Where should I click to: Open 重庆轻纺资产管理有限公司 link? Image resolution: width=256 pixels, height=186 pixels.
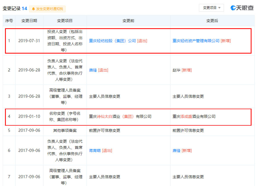click(196, 41)
